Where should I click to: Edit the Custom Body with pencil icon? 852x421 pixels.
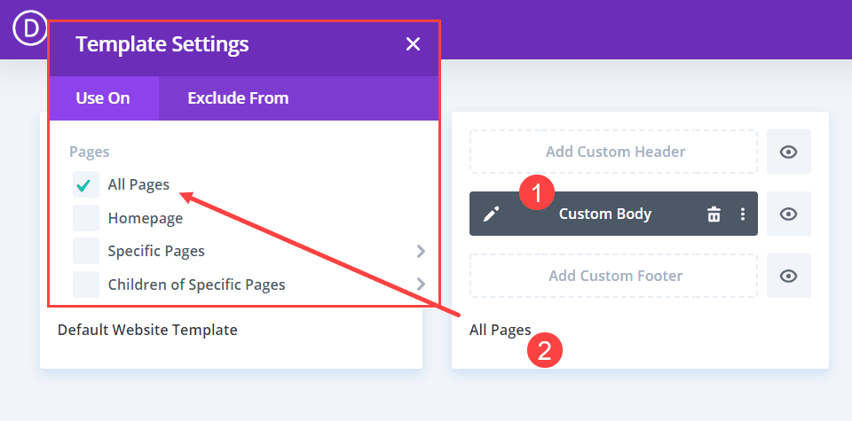tap(491, 214)
